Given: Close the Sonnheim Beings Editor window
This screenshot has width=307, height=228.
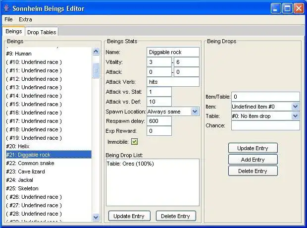Looking at the screenshot, I should click(299, 8).
